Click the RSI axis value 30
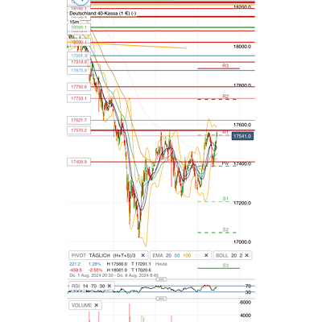This screenshot has height=322, width=322. (248, 292)
